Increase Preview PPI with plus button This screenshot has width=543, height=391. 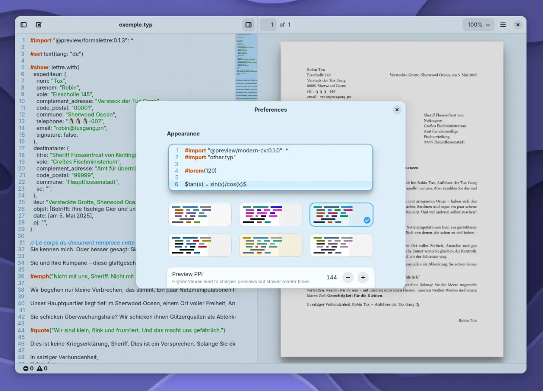tap(363, 278)
